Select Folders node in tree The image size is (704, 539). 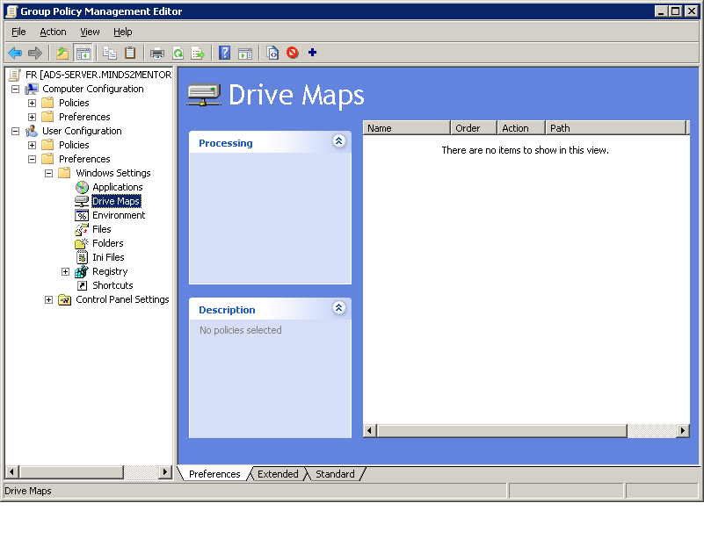pos(108,243)
